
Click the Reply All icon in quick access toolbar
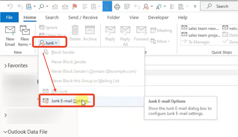click(x=20, y=7)
